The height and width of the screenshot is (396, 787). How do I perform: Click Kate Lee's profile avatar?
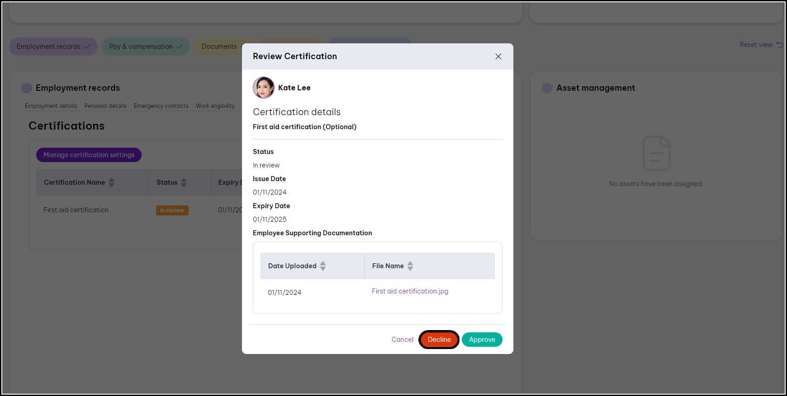click(263, 88)
